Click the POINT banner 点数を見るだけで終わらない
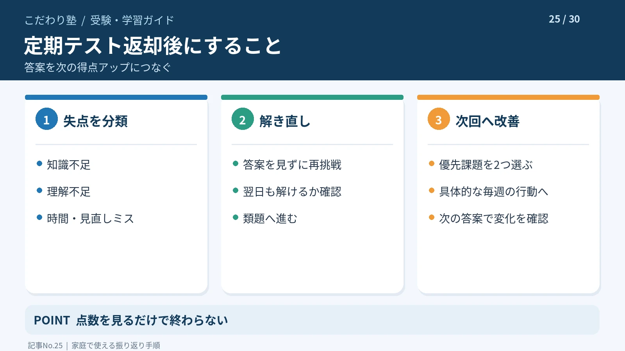 pos(312,320)
